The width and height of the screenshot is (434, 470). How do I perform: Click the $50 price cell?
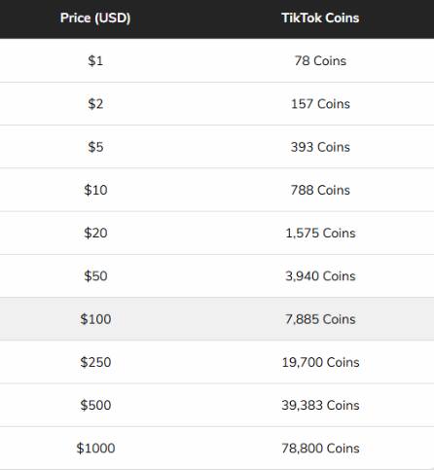coord(95,276)
